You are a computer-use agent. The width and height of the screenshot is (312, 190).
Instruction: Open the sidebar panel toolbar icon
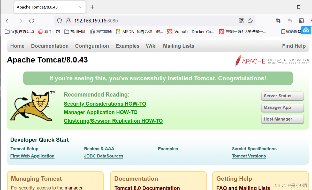[301, 21]
